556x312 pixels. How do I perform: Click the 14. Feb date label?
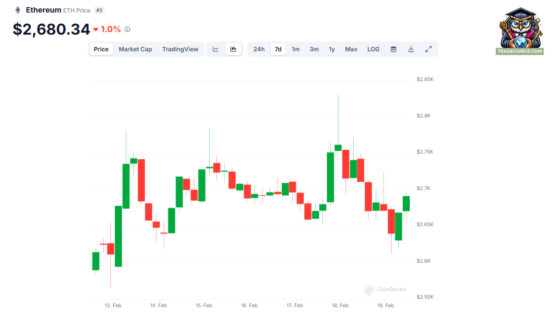pyautogui.click(x=158, y=305)
